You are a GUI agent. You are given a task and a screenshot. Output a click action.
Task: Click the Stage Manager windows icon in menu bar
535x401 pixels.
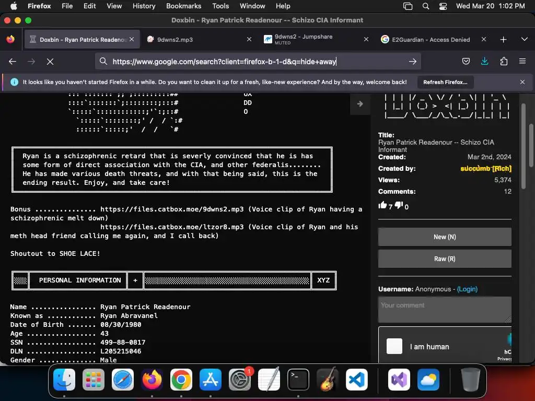[x=408, y=6]
